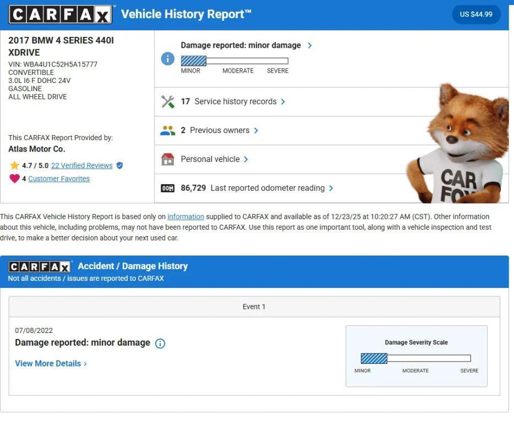The height and width of the screenshot is (422, 514).
Task: Click the blue info icon beside damage reported
Action: pos(168,59)
